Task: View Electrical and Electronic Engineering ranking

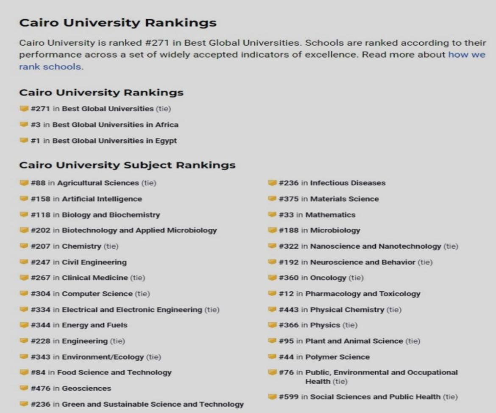Action: coord(132,310)
